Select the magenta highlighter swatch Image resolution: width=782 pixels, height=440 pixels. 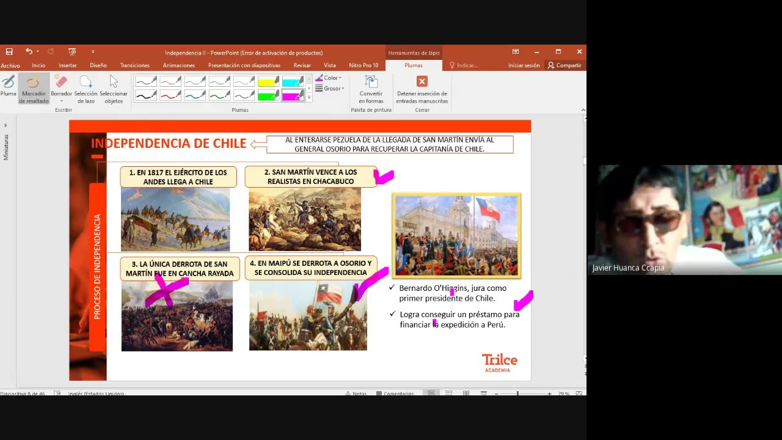293,95
